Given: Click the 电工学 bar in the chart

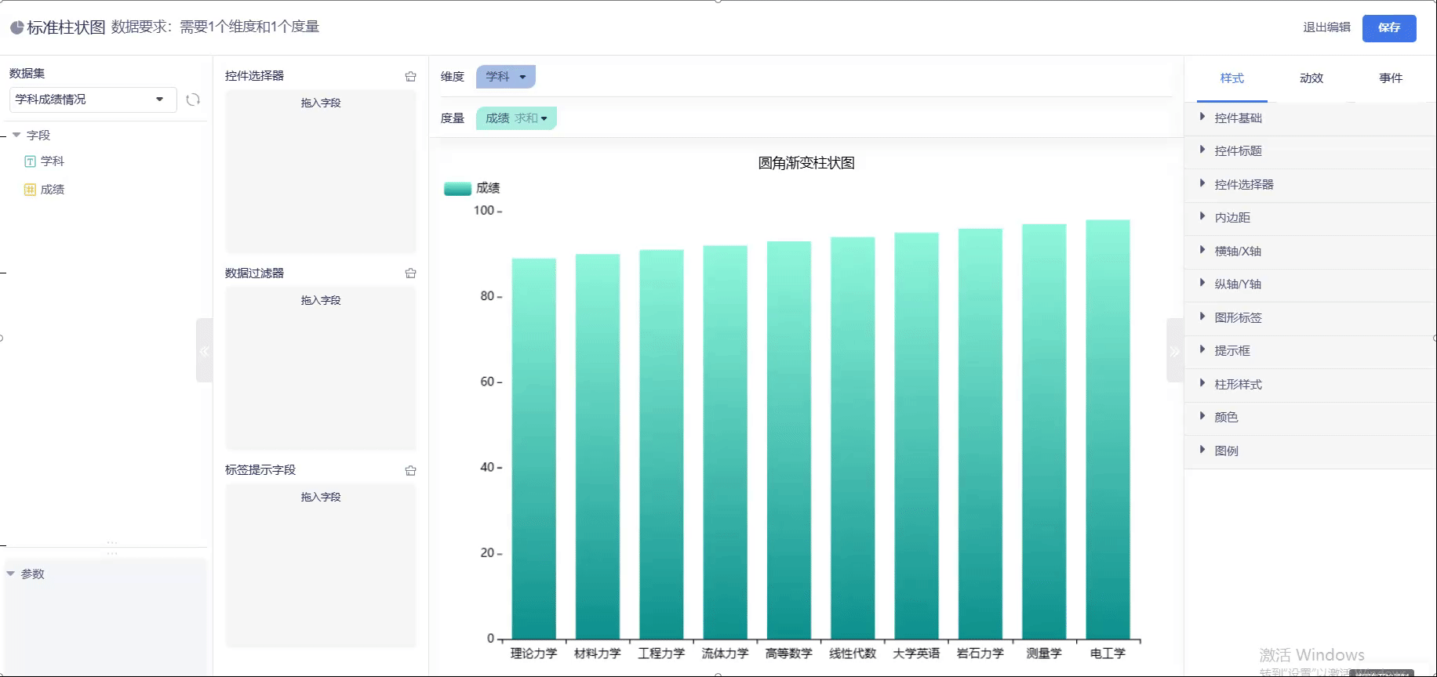Looking at the screenshot, I should (x=1108, y=429).
